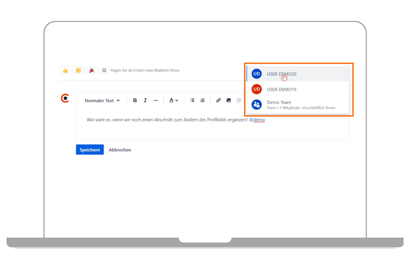Click the insert link icon
Viewport: 410px width, 270px height.
click(x=218, y=100)
